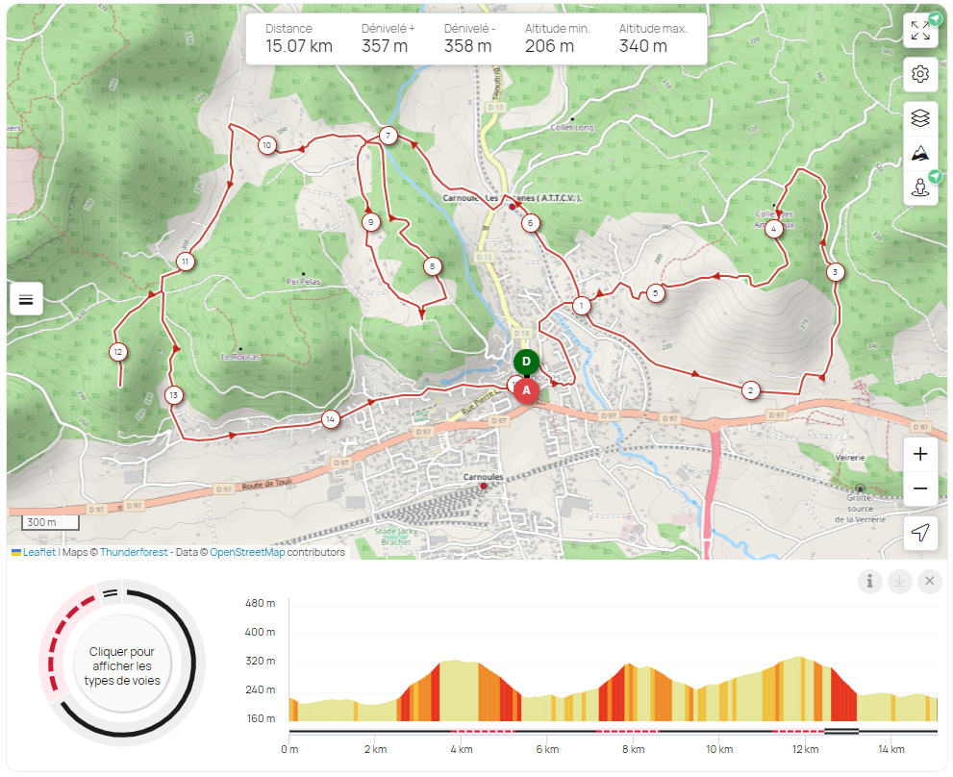Viewport: 953px width, 777px height.
Task: Open the Thunderforest attribution link
Action: (133, 553)
